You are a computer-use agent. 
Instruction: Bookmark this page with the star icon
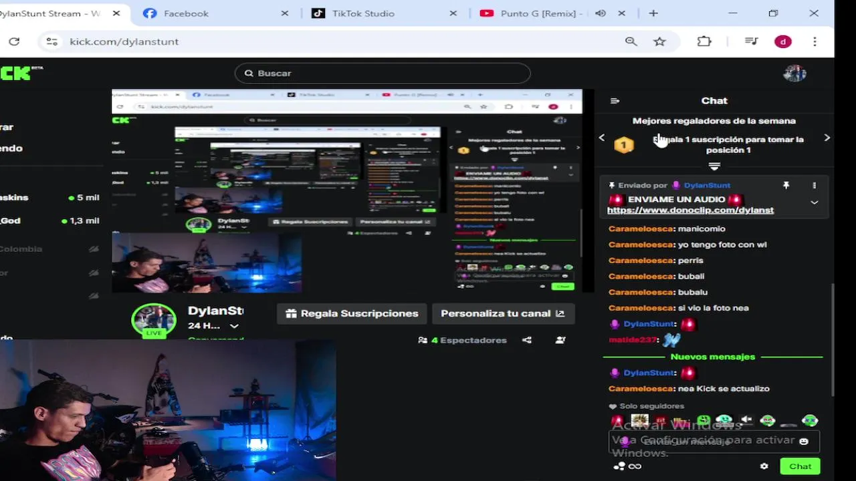point(659,41)
